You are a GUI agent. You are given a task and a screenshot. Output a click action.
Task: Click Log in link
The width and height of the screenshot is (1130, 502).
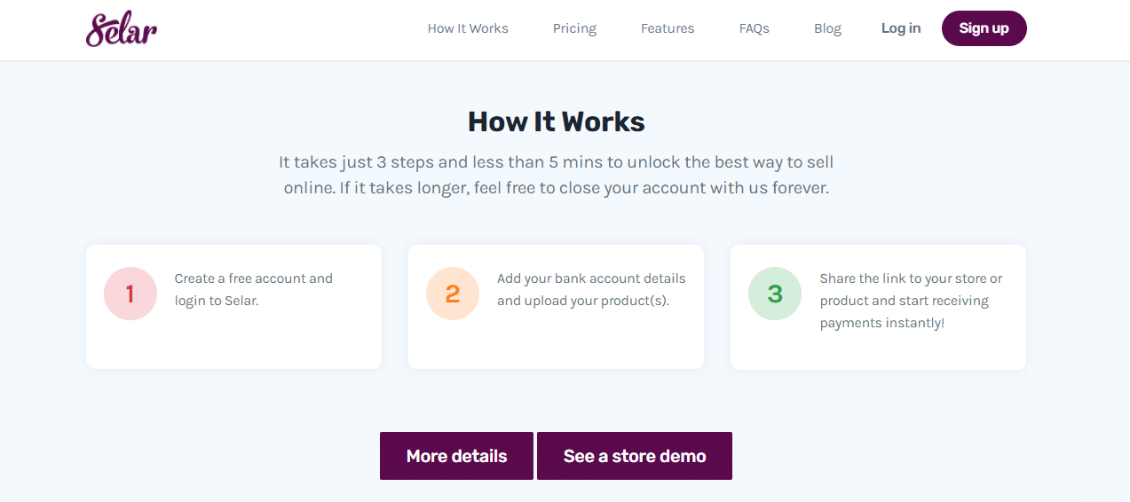coord(901,28)
